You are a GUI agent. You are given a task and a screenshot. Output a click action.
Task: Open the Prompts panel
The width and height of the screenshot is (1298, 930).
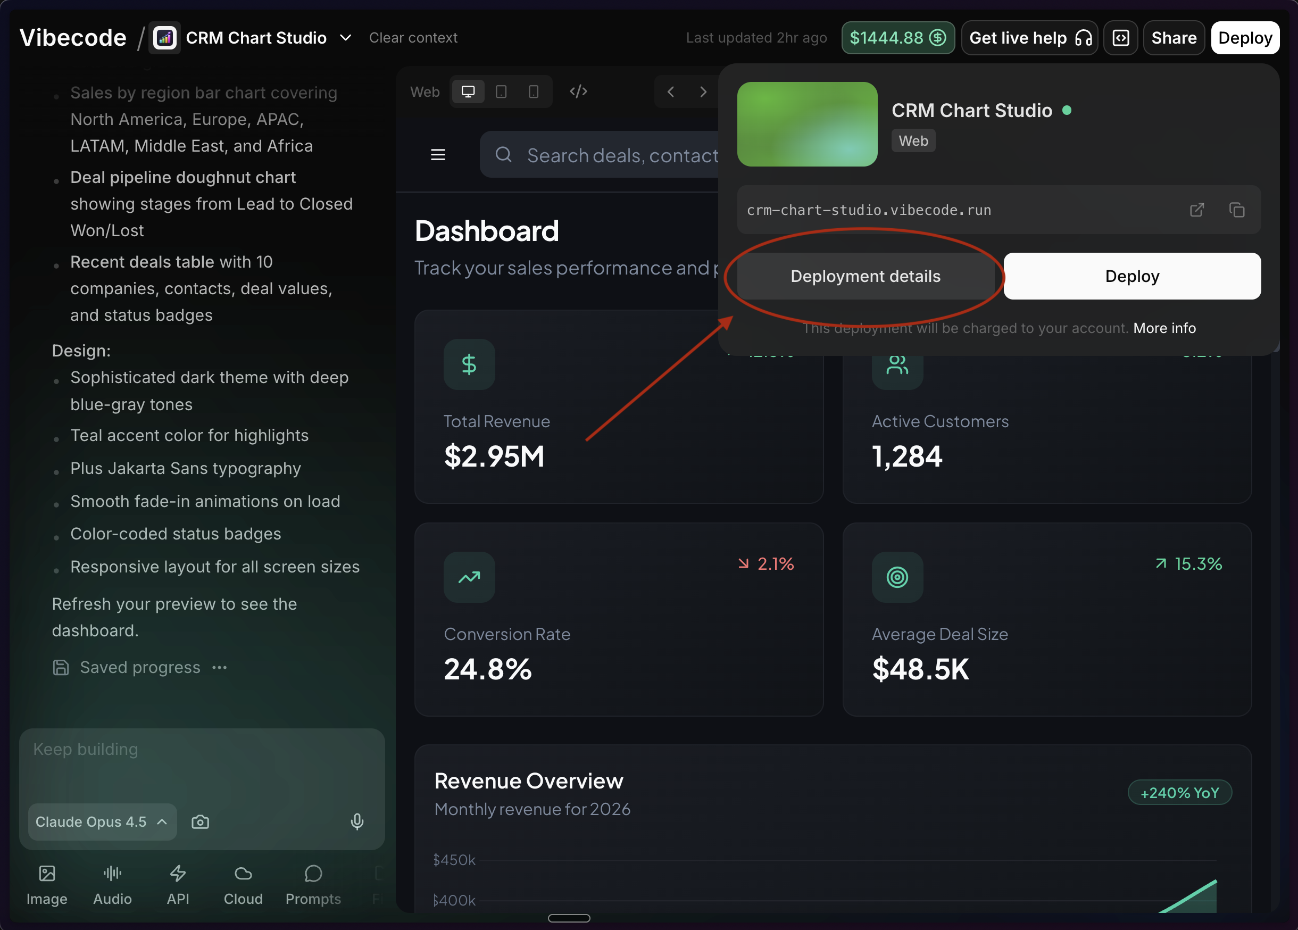click(x=313, y=884)
